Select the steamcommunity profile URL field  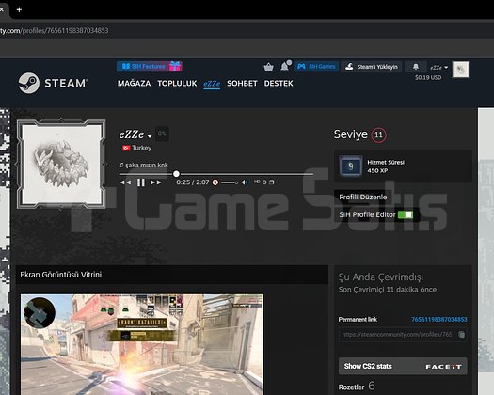click(397, 335)
